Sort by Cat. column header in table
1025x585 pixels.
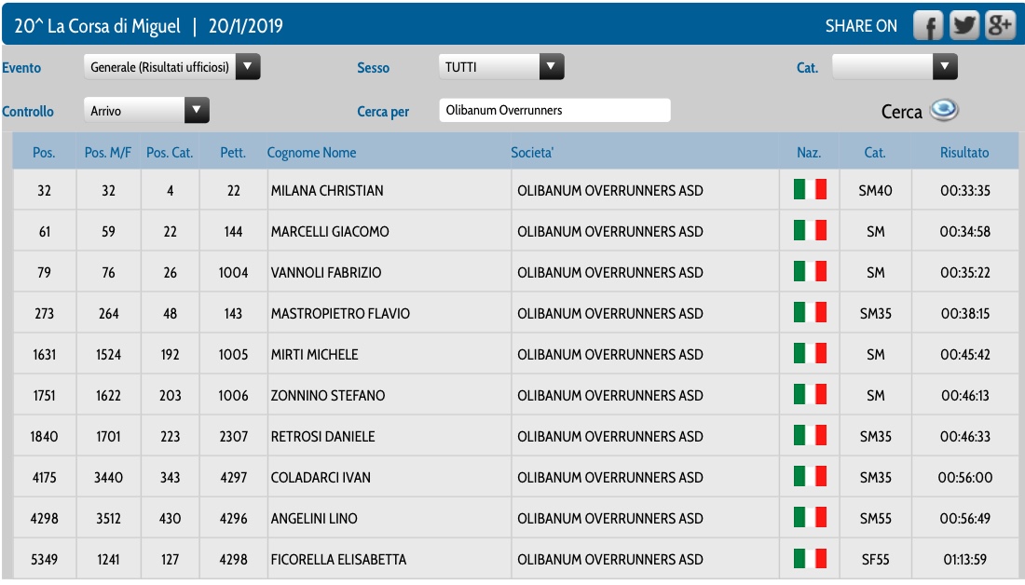tap(875, 152)
